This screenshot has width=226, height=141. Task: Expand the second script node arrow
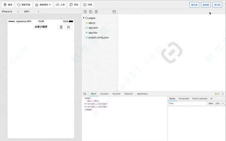point(85,107)
